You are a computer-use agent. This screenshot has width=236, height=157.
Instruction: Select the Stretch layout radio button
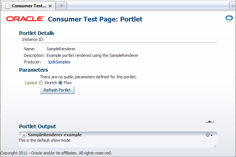click(x=41, y=83)
